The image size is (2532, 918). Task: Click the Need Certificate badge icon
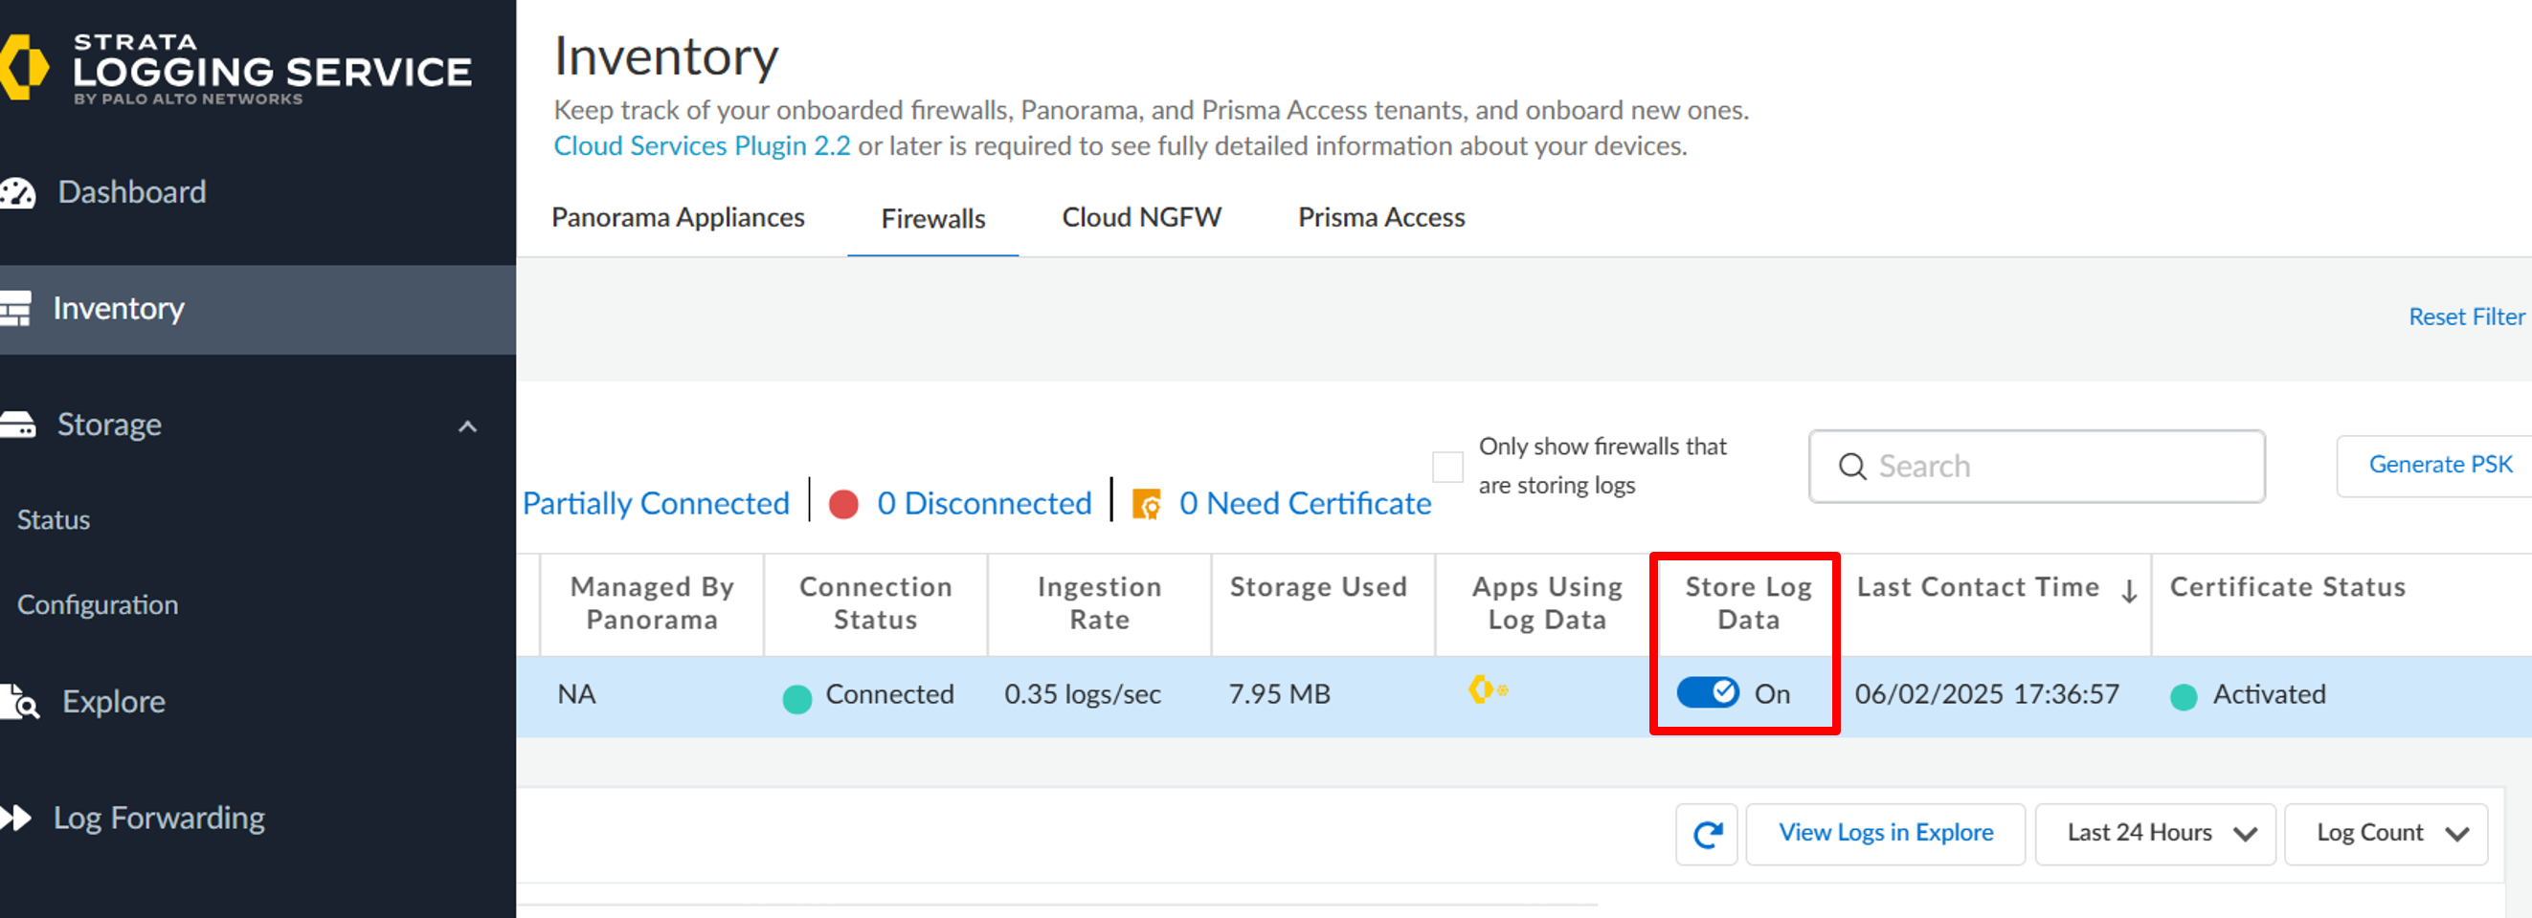1146,504
